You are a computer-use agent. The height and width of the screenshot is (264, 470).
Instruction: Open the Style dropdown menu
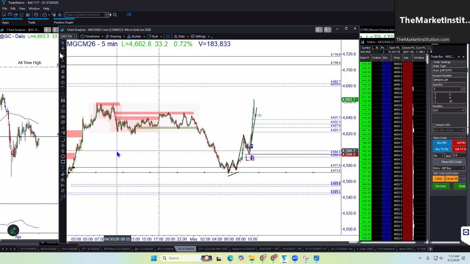click(154, 36)
